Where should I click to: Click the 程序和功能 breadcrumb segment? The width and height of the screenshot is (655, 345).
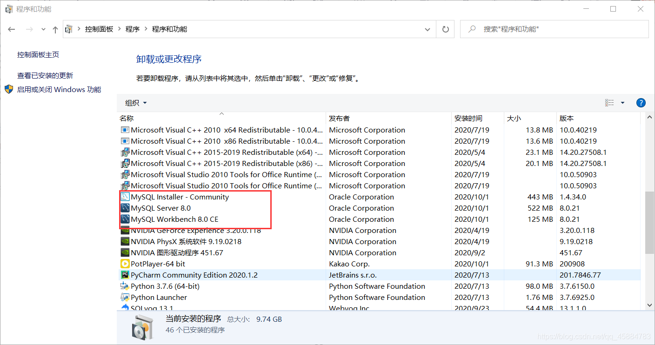click(x=169, y=29)
